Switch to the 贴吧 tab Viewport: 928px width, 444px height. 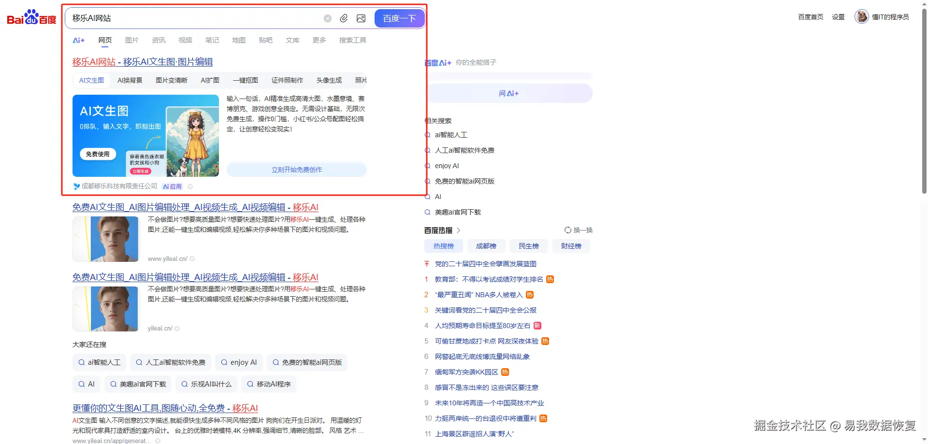[266, 40]
